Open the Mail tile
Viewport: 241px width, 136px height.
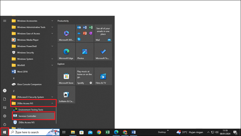(103, 33)
